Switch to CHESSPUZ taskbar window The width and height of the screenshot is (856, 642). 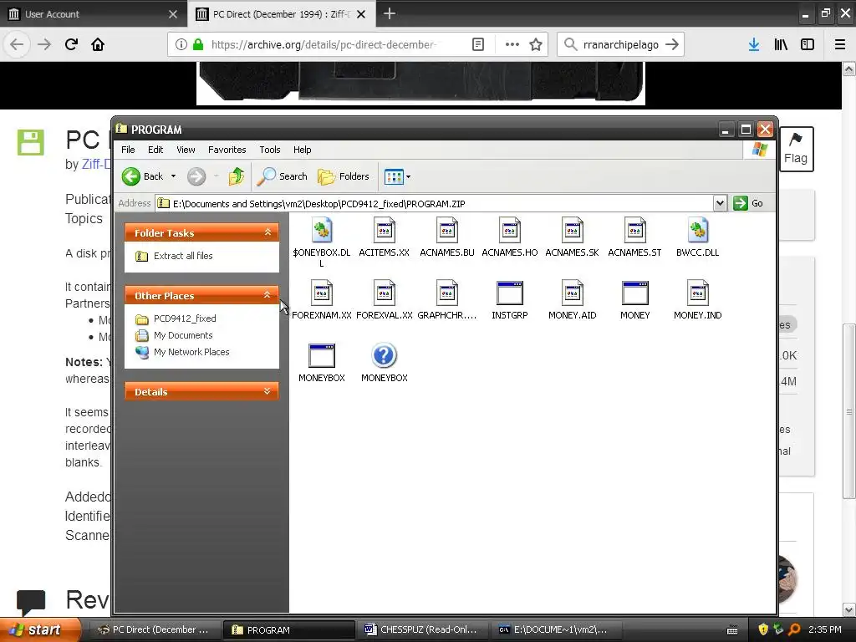pyautogui.click(x=421, y=629)
